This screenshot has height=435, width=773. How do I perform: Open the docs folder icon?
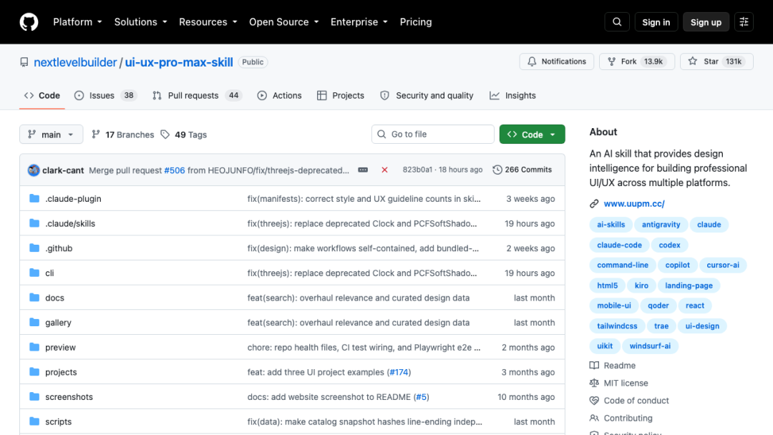[x=34, y=298]
